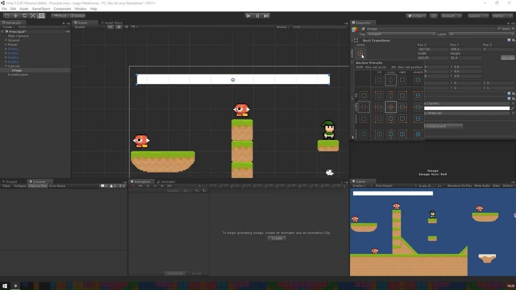Open cloud services icon next to Collab
516x290 pixels.
434,16
